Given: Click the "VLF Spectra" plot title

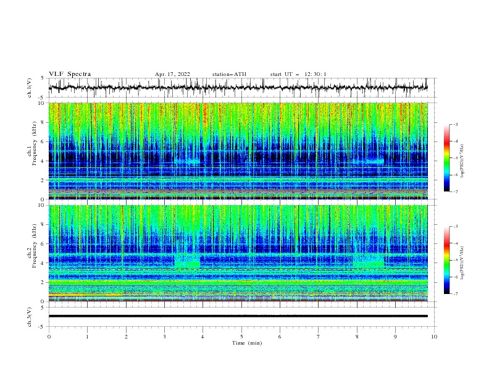Looking at the screenshot, I should coord(70,74).
